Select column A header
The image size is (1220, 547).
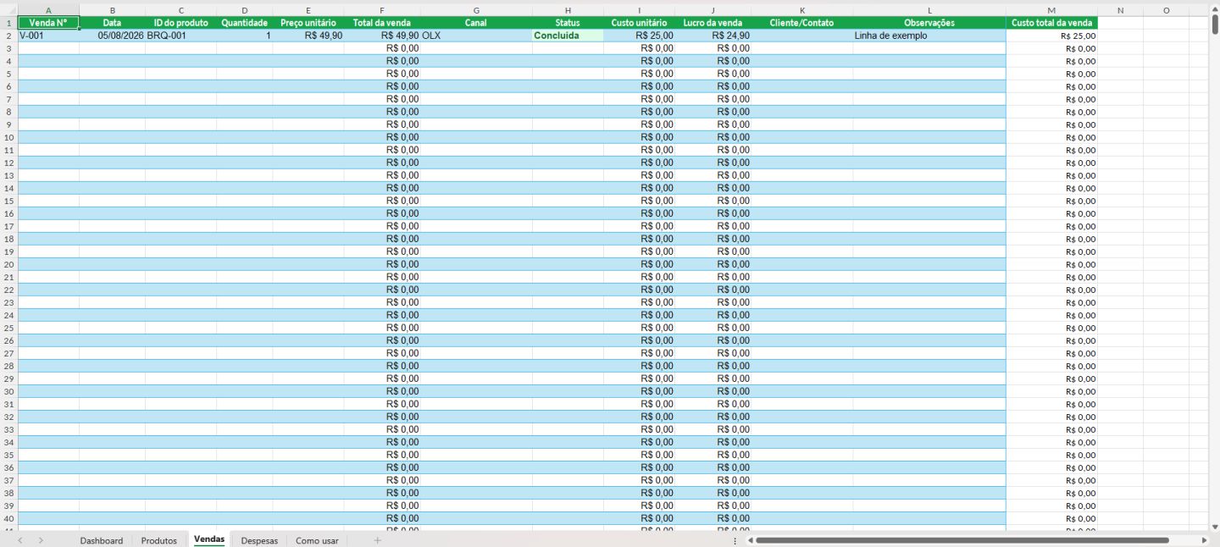pos(48,10)
